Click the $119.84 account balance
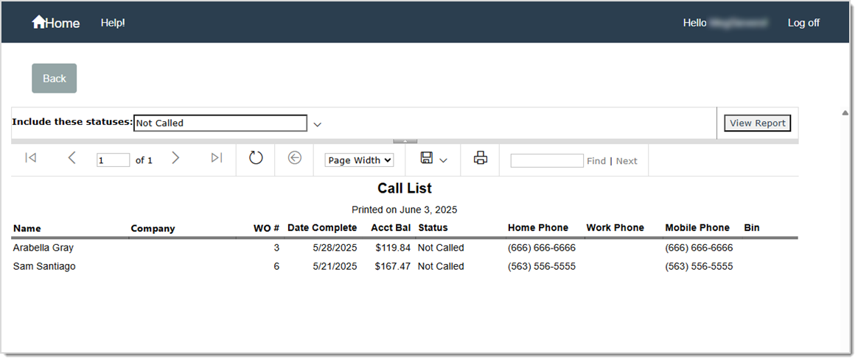 (x=392, y=247)
